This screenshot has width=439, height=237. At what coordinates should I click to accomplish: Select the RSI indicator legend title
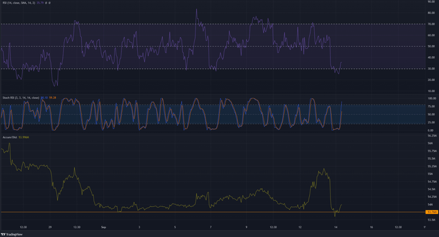pos(19,3)
